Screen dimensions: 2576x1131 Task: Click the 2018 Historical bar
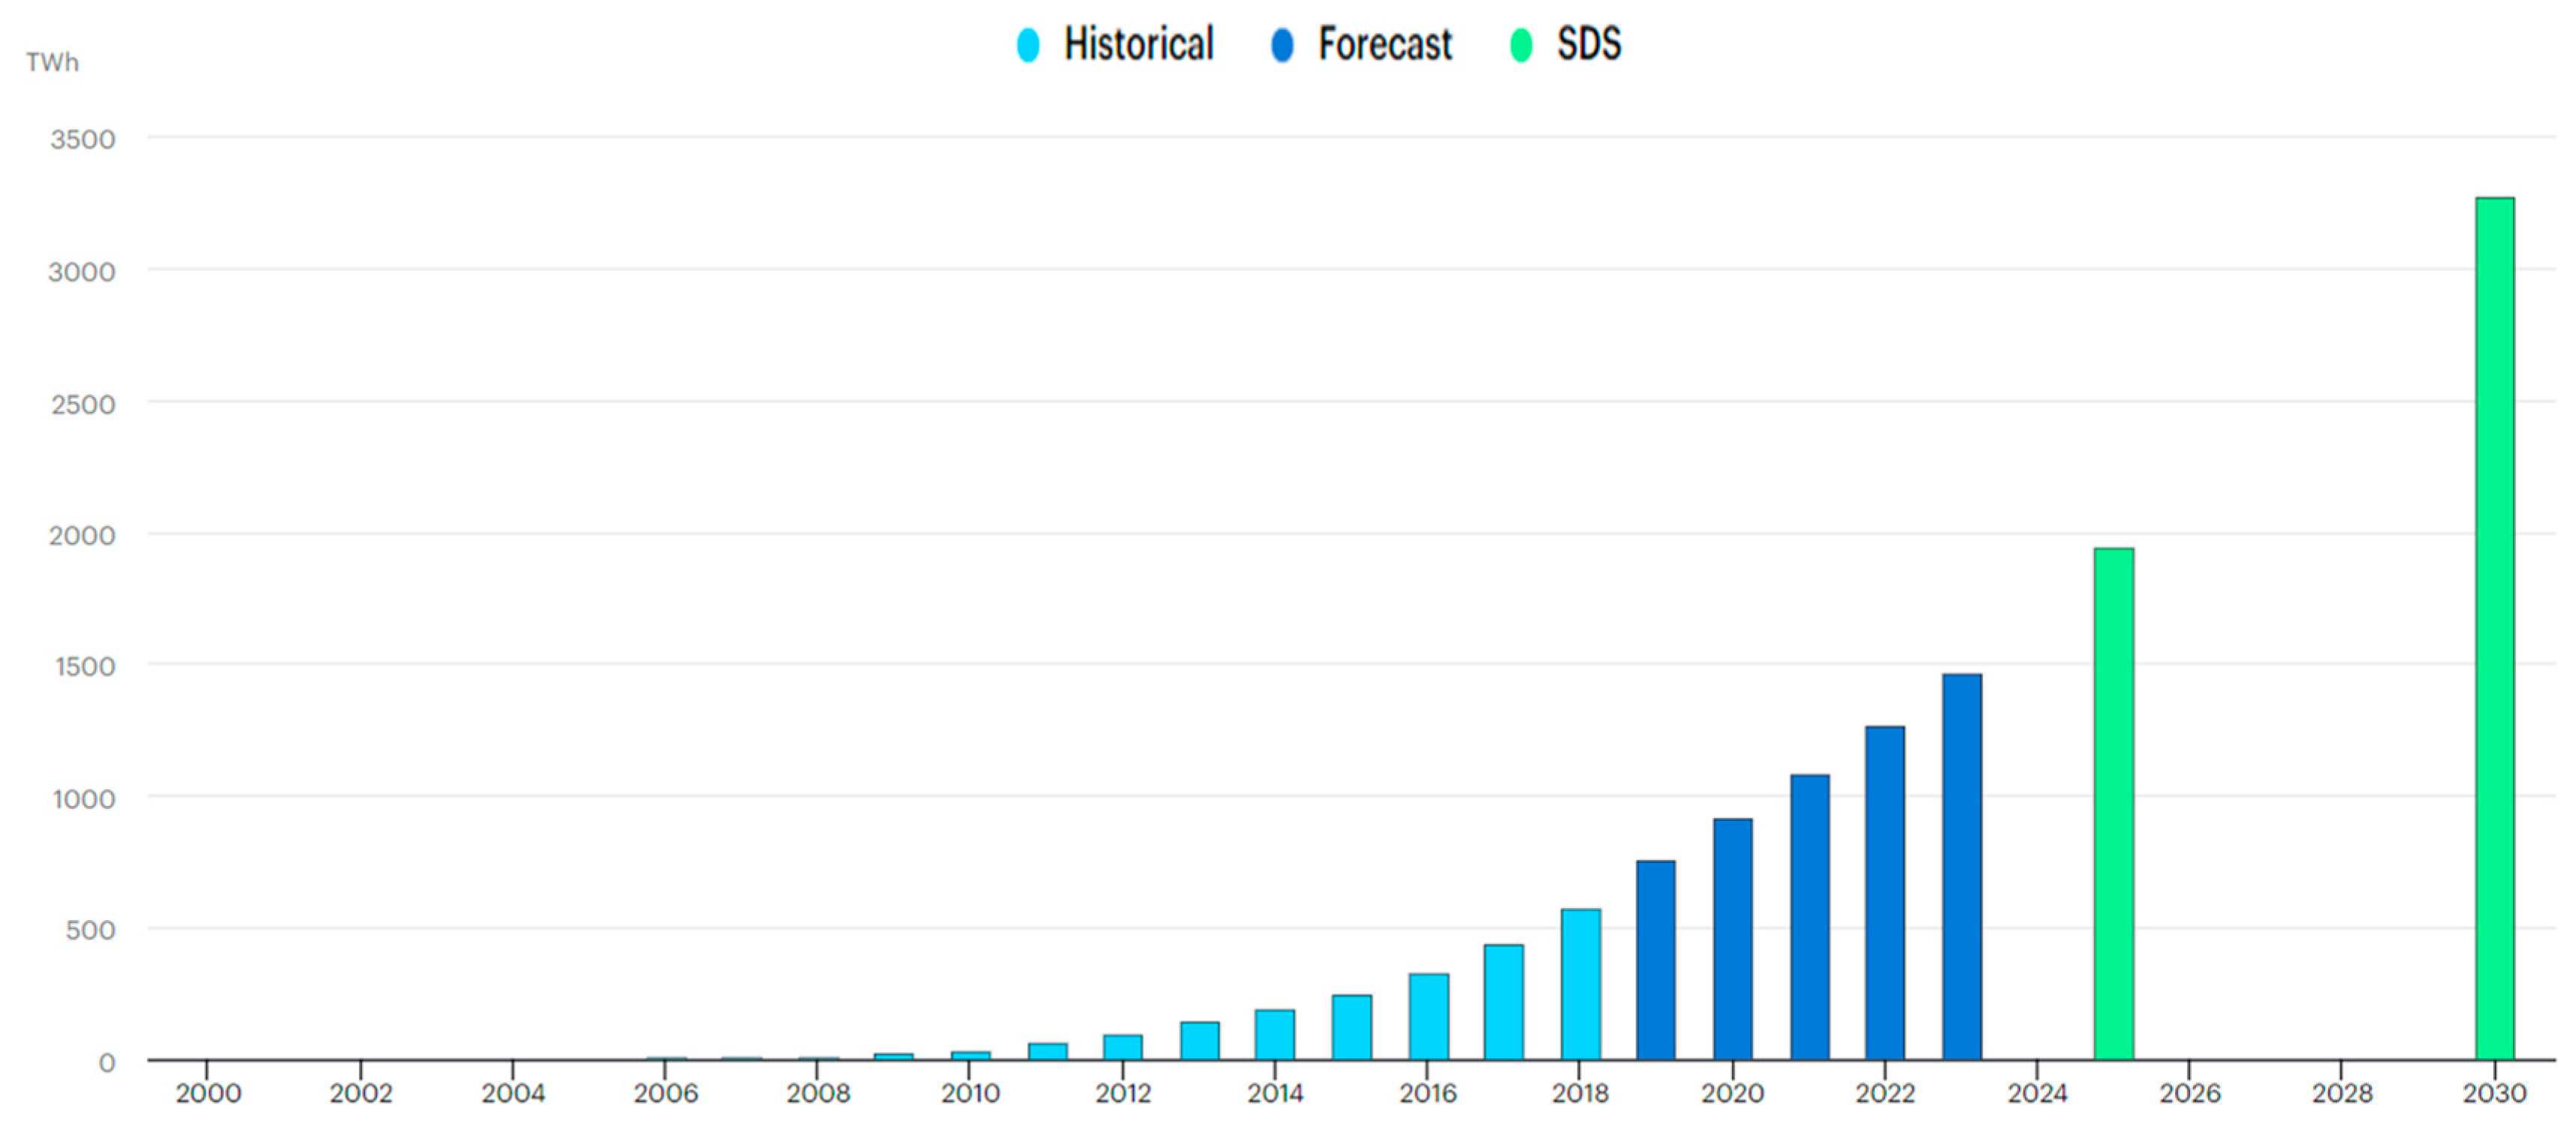(1580, 983)
